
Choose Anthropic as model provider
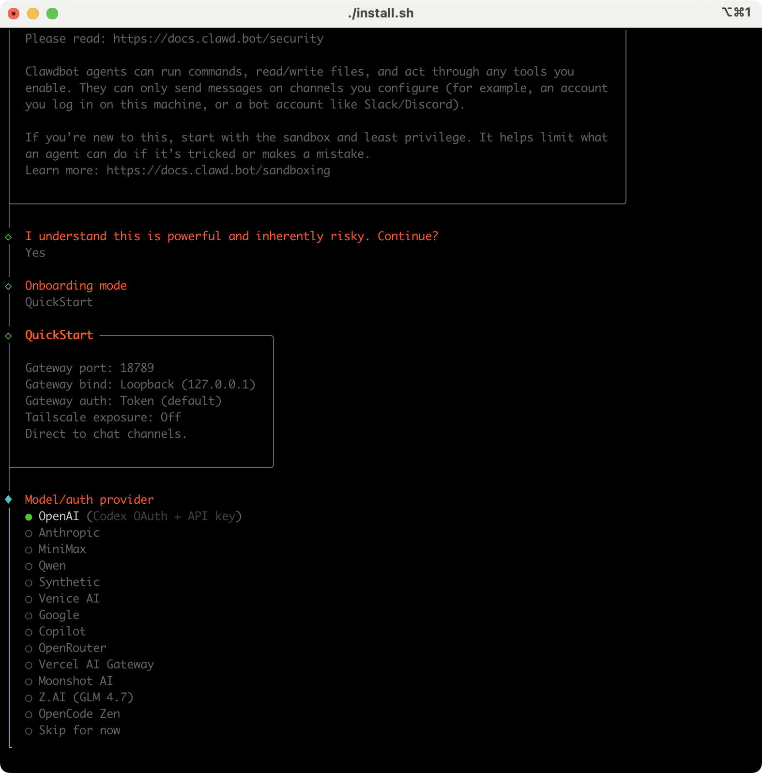(69, 533)
